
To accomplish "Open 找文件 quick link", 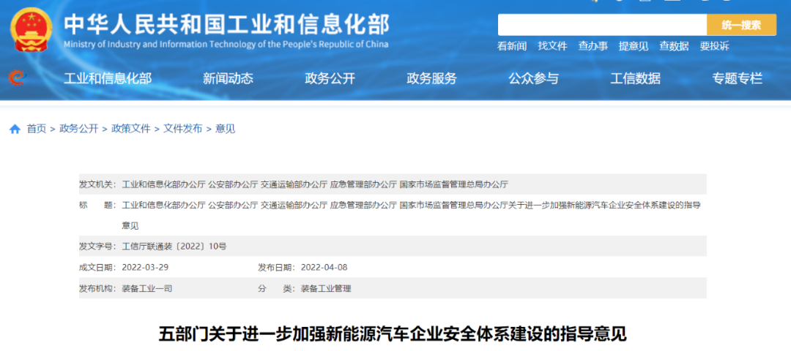I will tap(552, 46).
